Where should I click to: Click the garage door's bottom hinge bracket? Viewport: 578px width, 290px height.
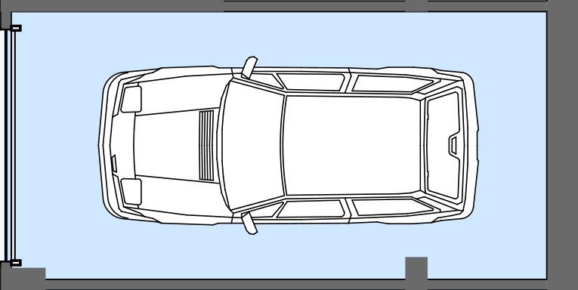tap(16, 263)
